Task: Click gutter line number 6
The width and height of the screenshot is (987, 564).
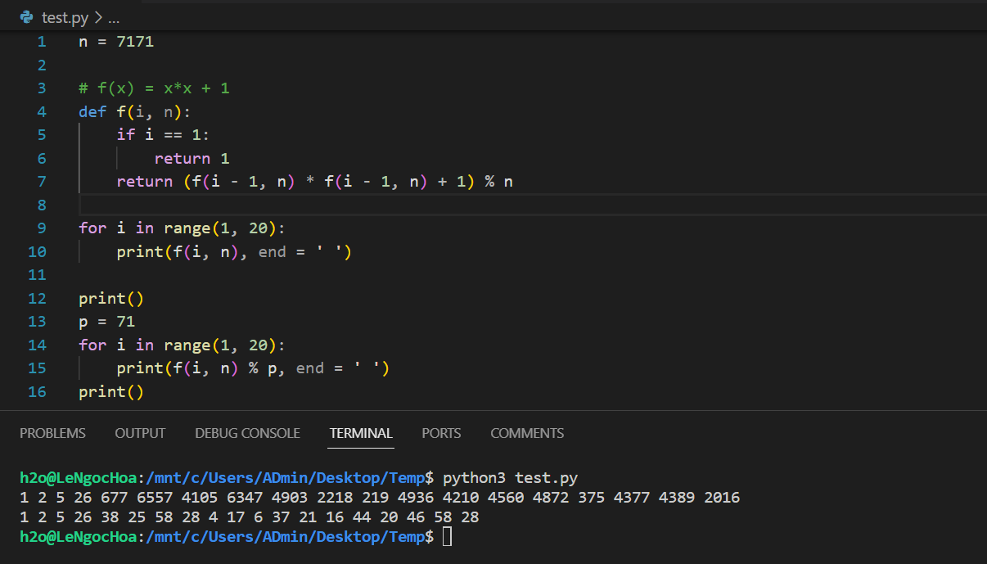Action: point(42,158)
